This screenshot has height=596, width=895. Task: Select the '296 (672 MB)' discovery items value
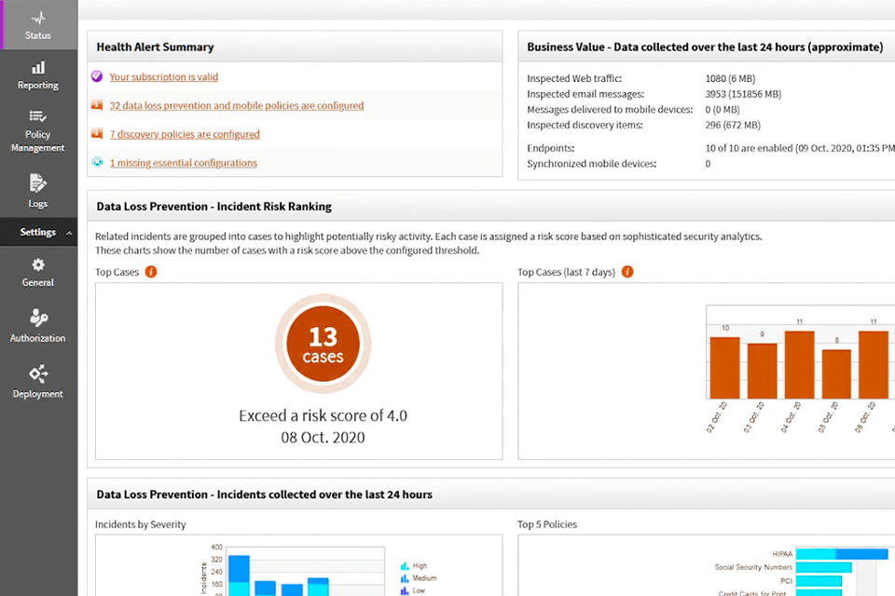pos(733,125)
